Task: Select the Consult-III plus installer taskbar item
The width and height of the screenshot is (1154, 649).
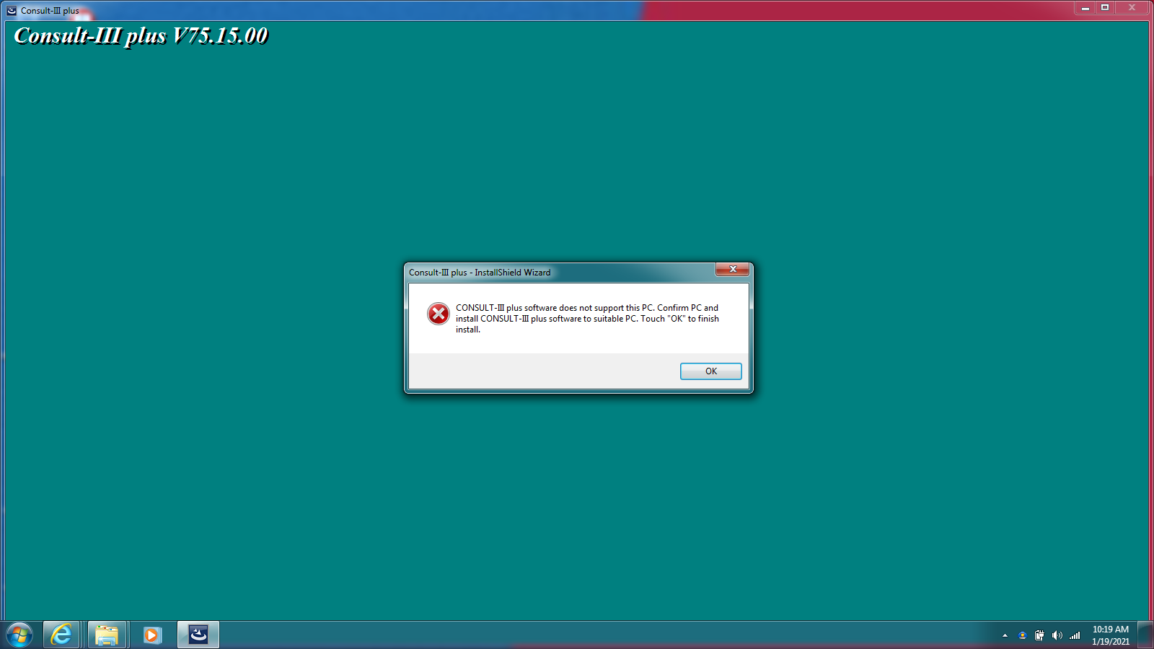Action: click(x=198, y=635)
